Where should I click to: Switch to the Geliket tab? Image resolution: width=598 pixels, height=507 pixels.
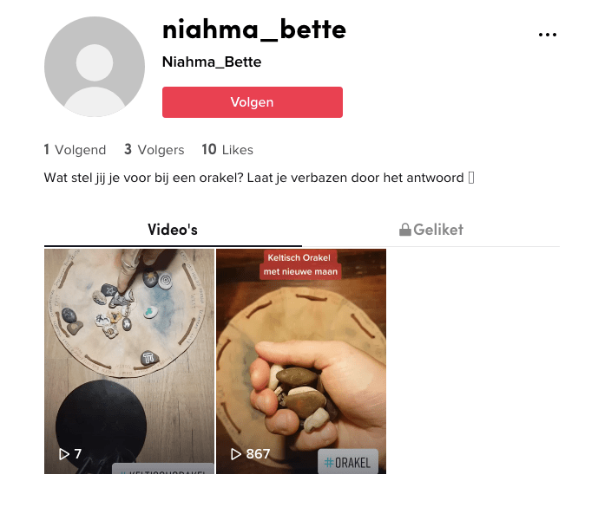pyautogui.click(x=431, y=230)
